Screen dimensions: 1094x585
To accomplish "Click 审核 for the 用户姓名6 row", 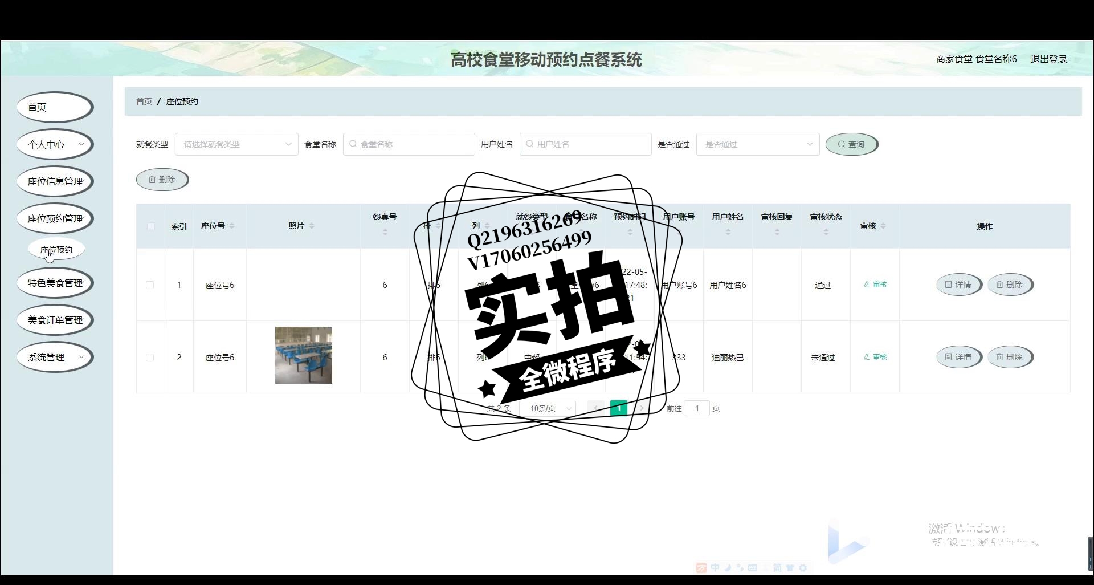I will pyautogui.click(x=875, y=285).
